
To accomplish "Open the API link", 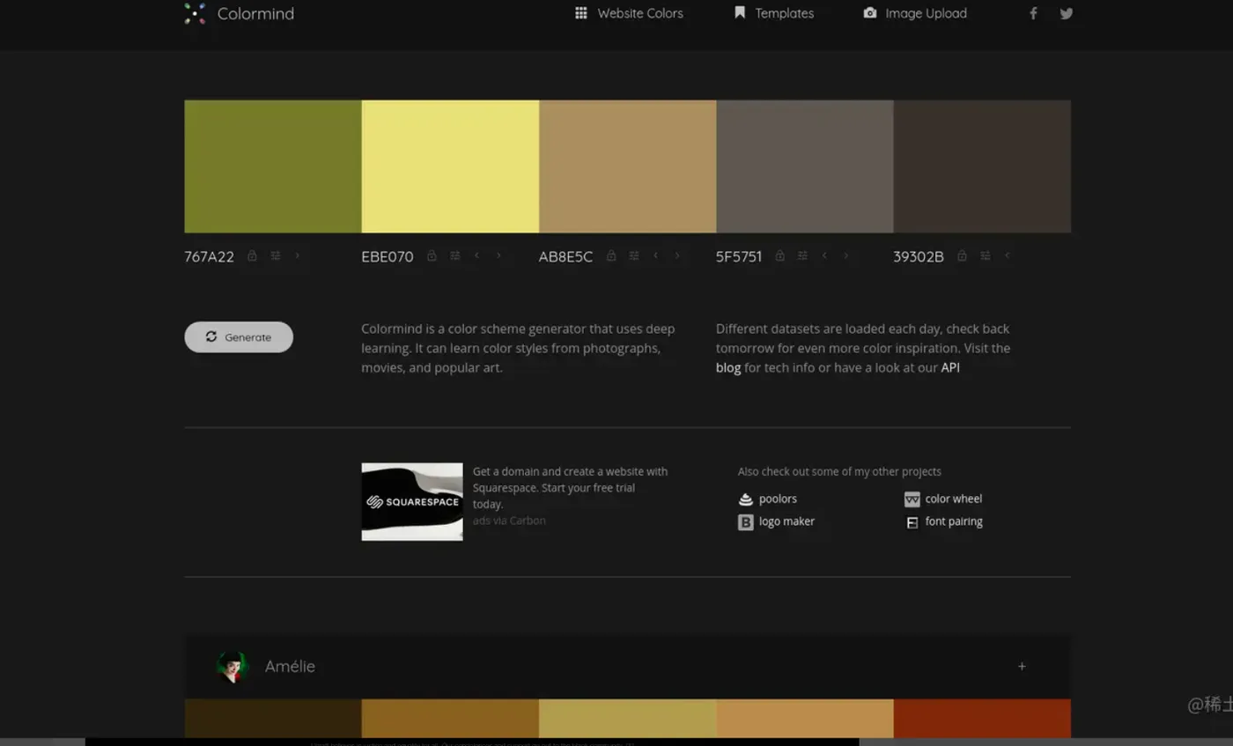I will pos(950,368).
